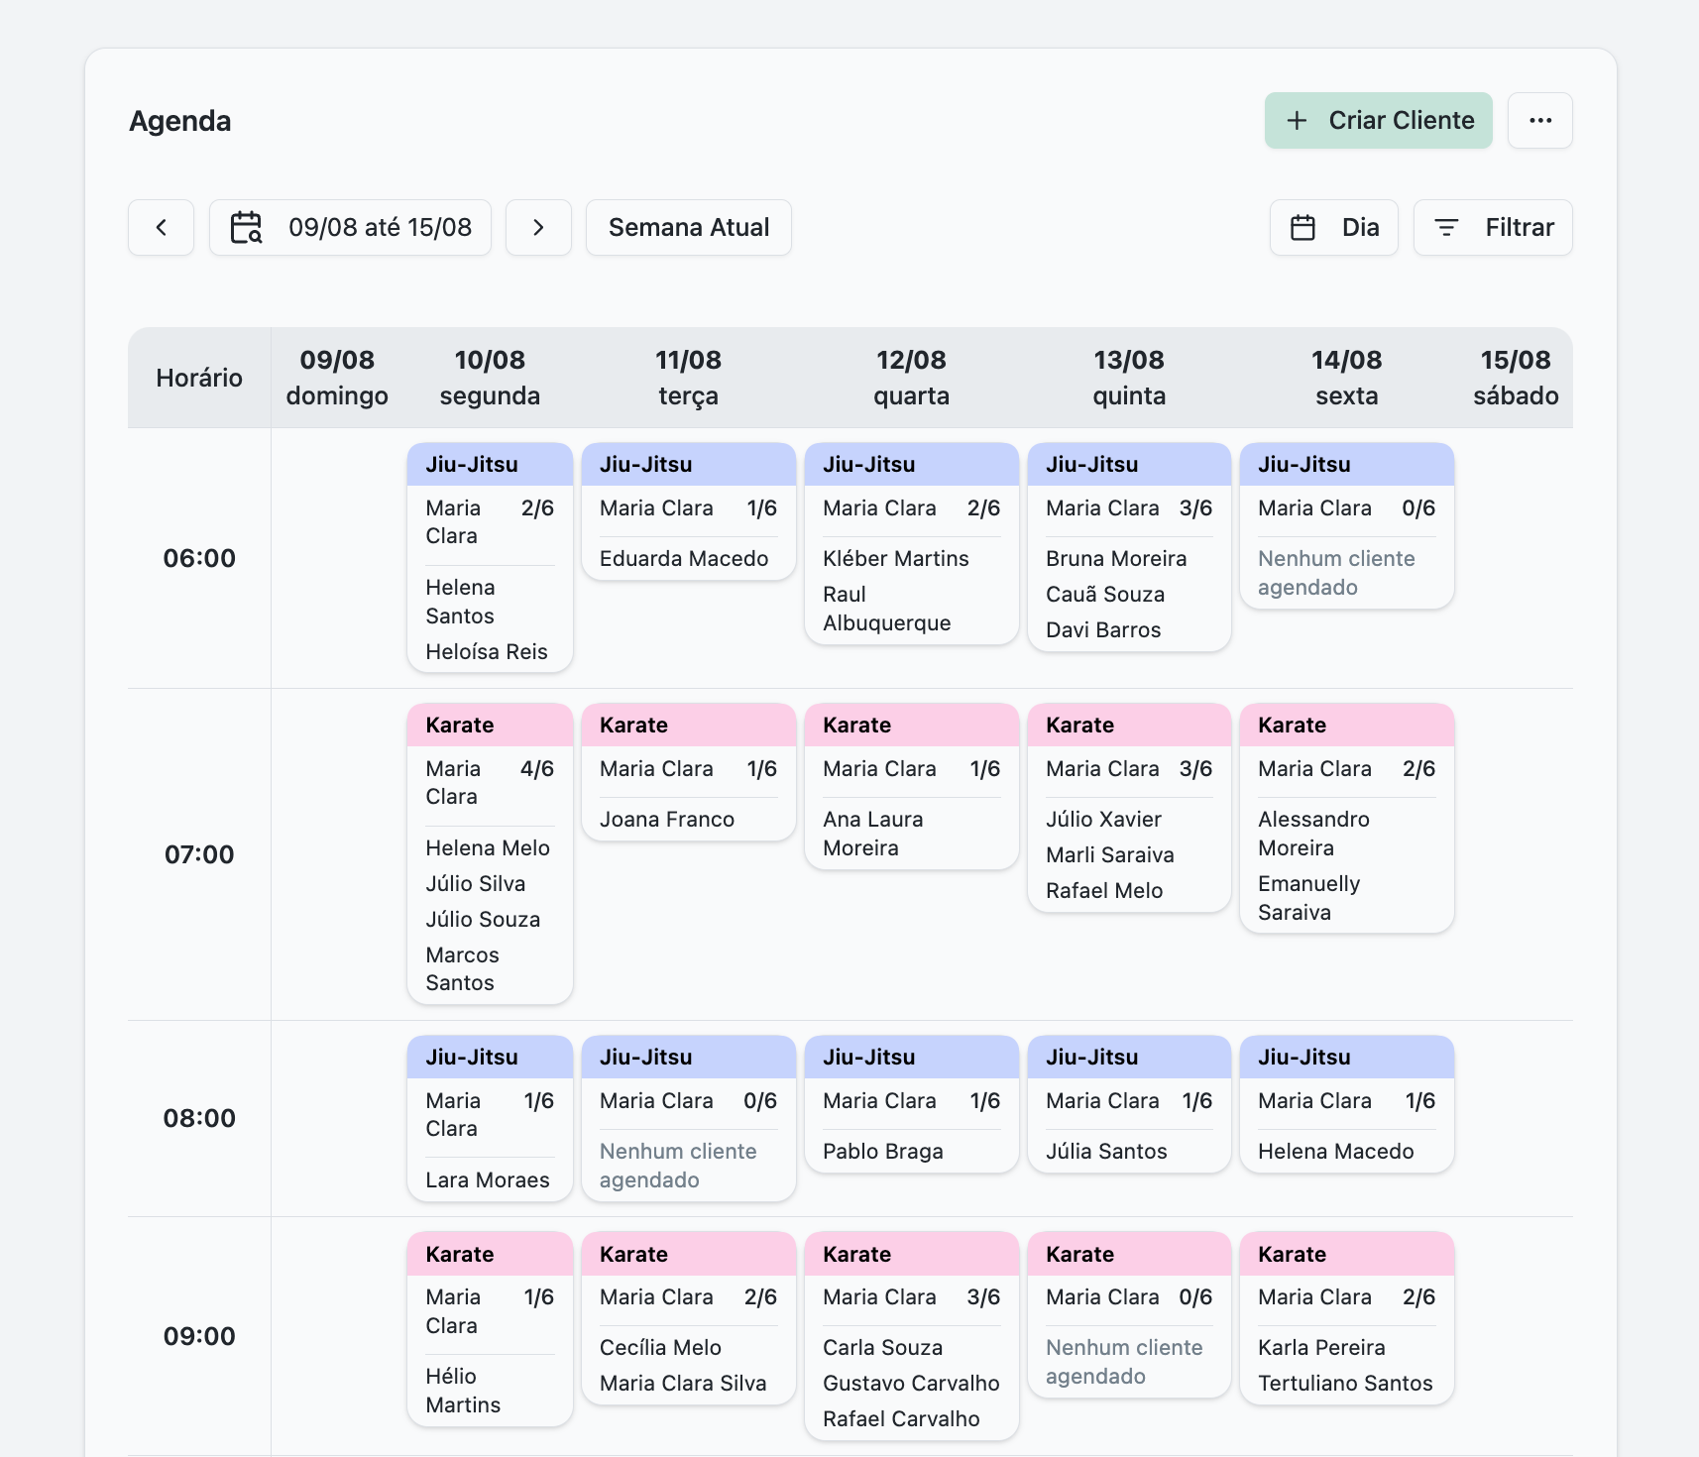This screenshot has width=1699, height=1457.
Task: Click client Rafael Carvalho in Wednesday 09:00
Action: pos(901,1418)
